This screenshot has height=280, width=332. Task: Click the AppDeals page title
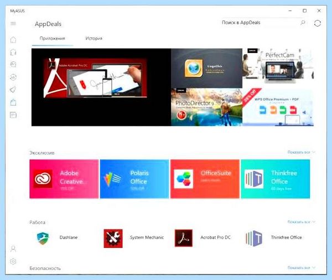[x=48, y=24]
